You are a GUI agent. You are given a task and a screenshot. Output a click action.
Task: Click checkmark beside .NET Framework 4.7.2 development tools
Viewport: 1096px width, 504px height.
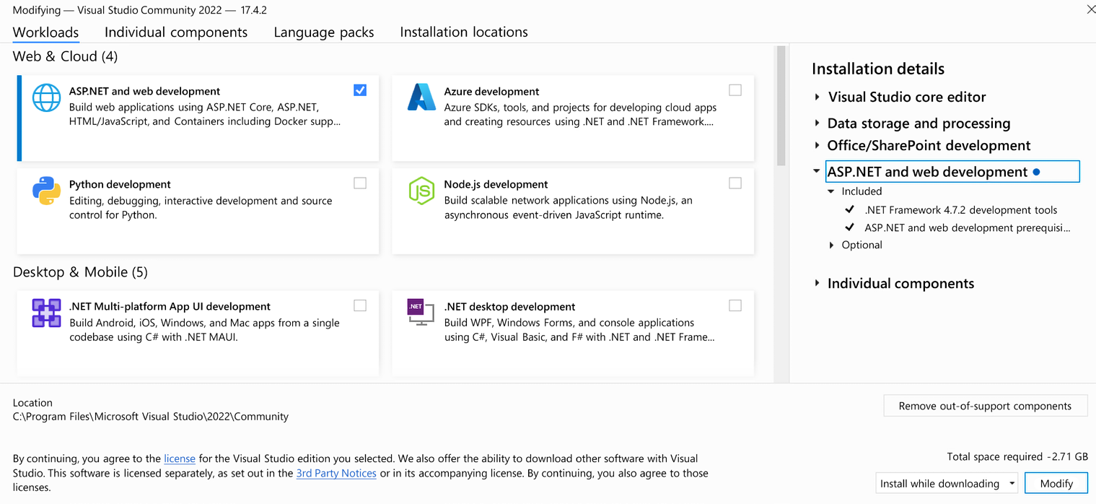[850, 210]
